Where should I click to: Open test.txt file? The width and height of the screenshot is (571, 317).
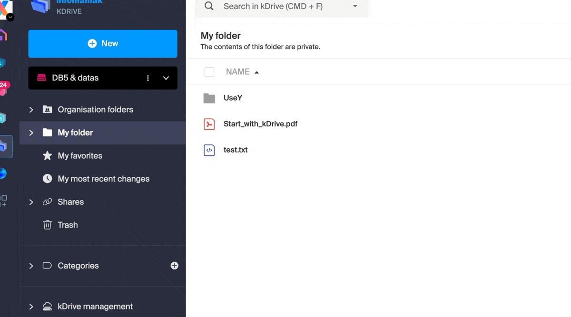tap(236, 150)
